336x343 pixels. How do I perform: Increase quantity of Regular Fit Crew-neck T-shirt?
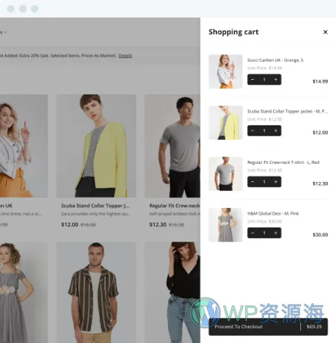[x=276, y=182]
